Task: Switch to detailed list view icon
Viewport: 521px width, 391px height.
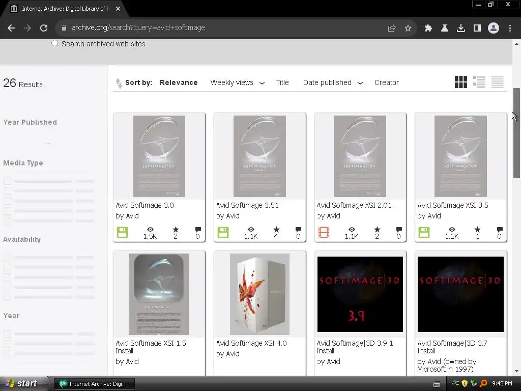Action: click(479, 82)
